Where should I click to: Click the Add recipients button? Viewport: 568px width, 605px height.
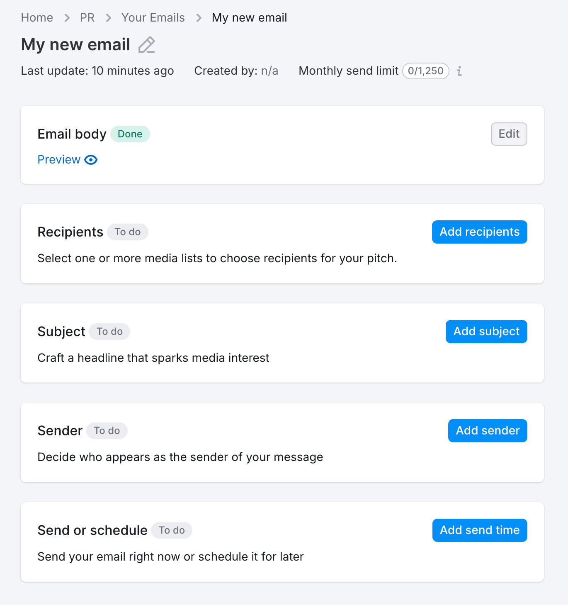coord(479,232)
